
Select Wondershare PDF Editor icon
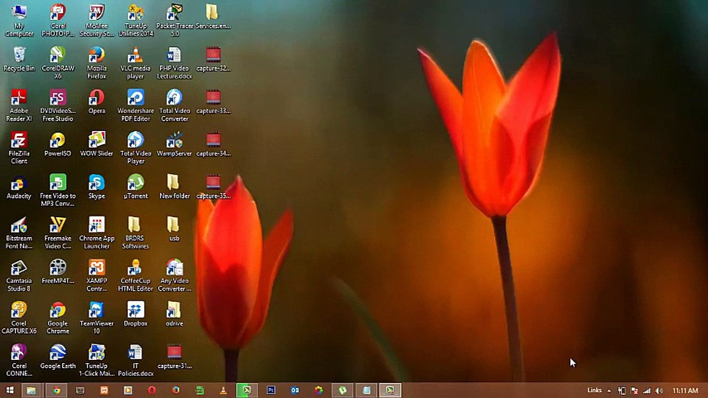[x=136, y=106]
